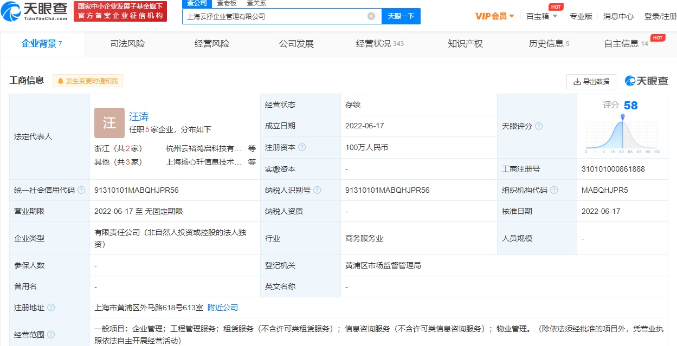Open the 专业版 link

point(581,16)
